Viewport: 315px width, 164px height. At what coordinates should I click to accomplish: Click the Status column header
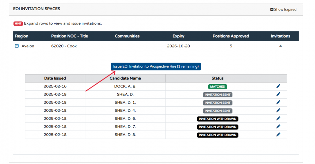(218, 78)
